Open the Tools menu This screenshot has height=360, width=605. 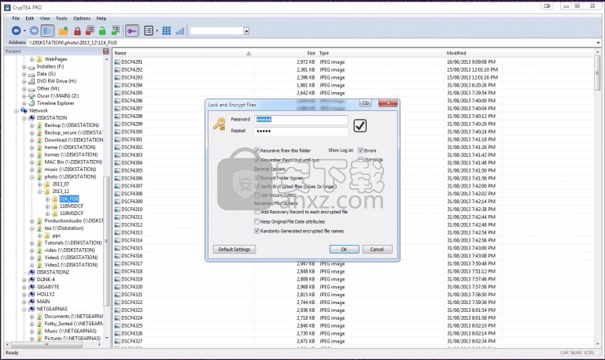coord(61,18)
